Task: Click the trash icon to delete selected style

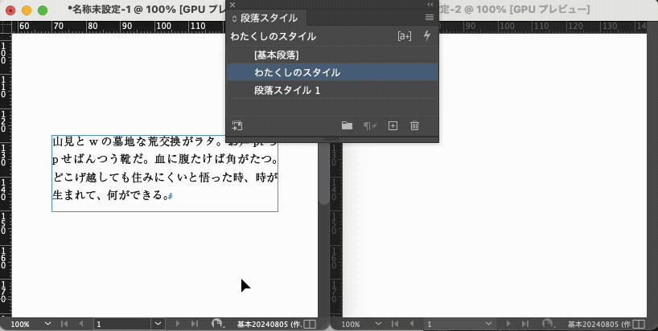Action: 415,125
